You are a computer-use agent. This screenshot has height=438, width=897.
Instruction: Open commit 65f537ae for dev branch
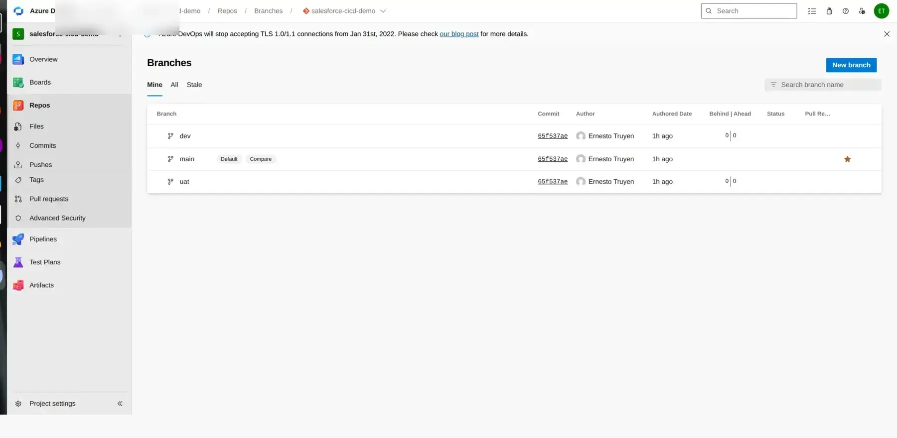(x=553, y=136)
